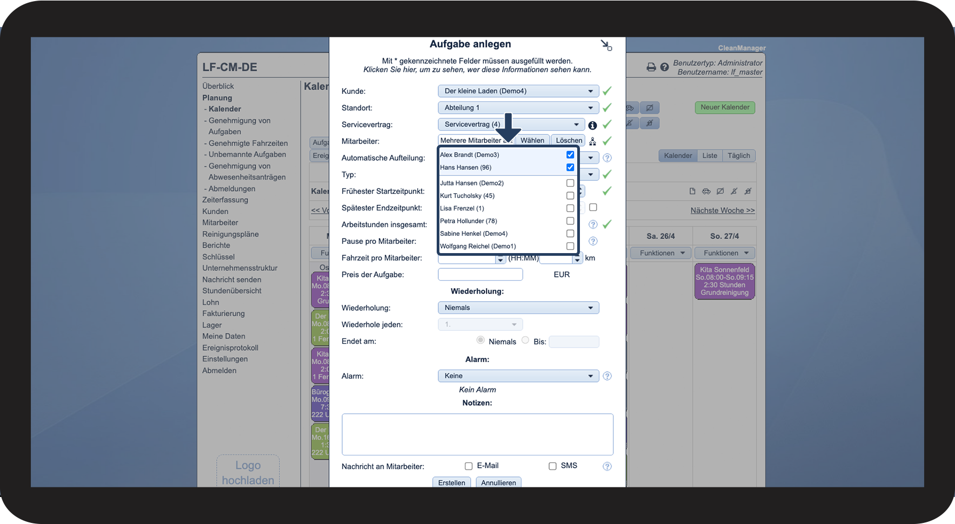Open the Kunde dropdown
955x524 pixels.
(x=518, y=91)
